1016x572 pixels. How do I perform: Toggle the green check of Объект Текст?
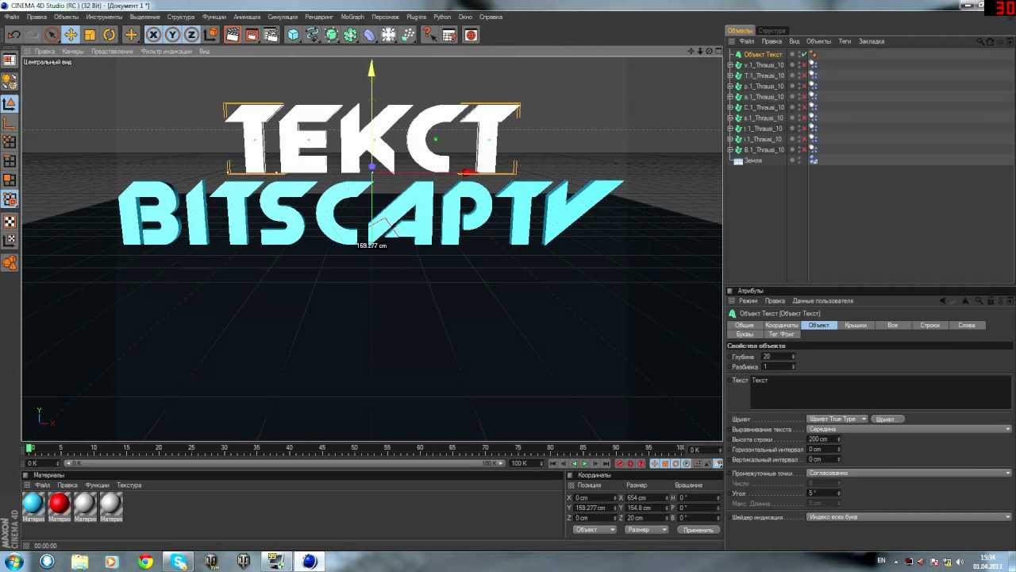pos(804,55)
